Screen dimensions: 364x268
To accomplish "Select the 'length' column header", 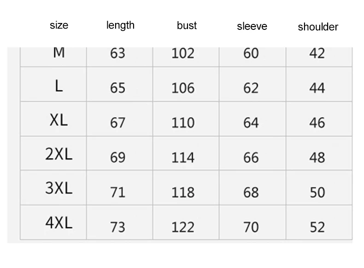I will [x=120, y=25].
